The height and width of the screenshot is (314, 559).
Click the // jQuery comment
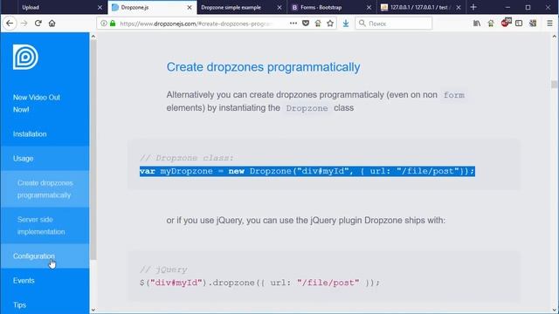(x=163, y=270)
